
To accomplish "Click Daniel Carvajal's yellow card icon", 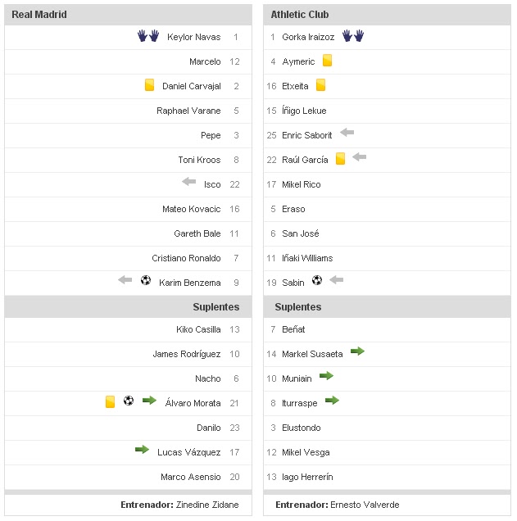I will pos(149,84).
